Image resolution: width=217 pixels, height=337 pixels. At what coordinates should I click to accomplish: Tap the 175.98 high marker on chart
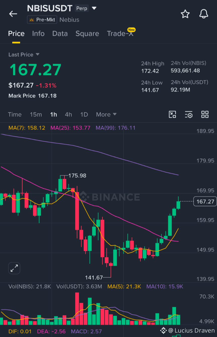pyautogui.click(x=77, y=175)
